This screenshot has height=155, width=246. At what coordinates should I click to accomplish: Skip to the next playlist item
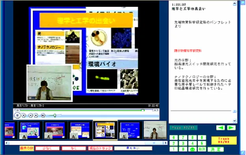(x=36, y=115)
